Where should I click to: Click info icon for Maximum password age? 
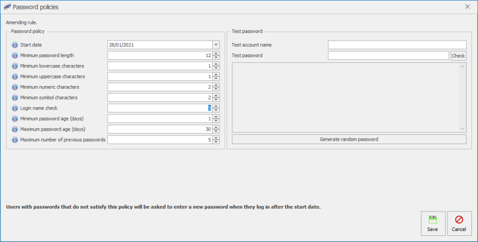(15, 129)
